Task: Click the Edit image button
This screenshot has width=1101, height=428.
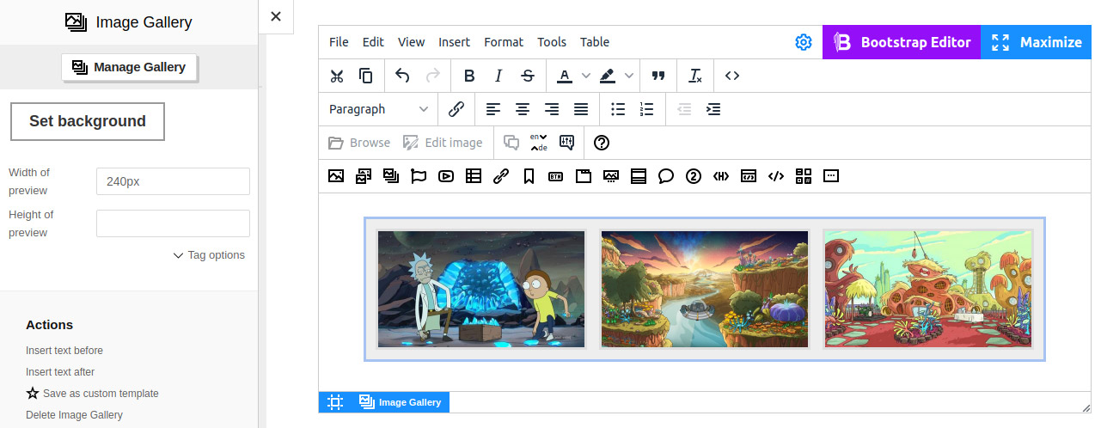Action: point(443,143)
